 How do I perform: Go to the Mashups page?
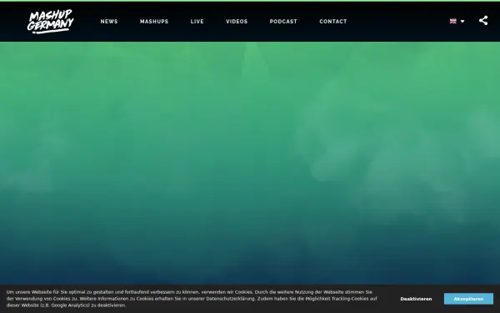pos(154,22)
